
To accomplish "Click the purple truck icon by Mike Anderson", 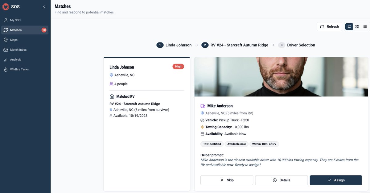I will [x=203, y=106].
